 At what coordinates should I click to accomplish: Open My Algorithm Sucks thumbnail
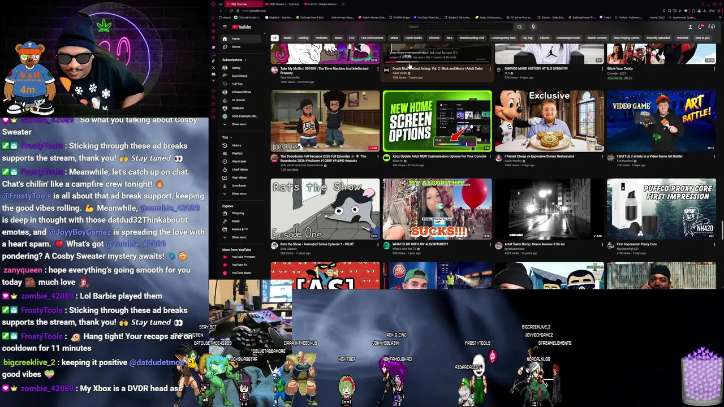pos(437,209)
